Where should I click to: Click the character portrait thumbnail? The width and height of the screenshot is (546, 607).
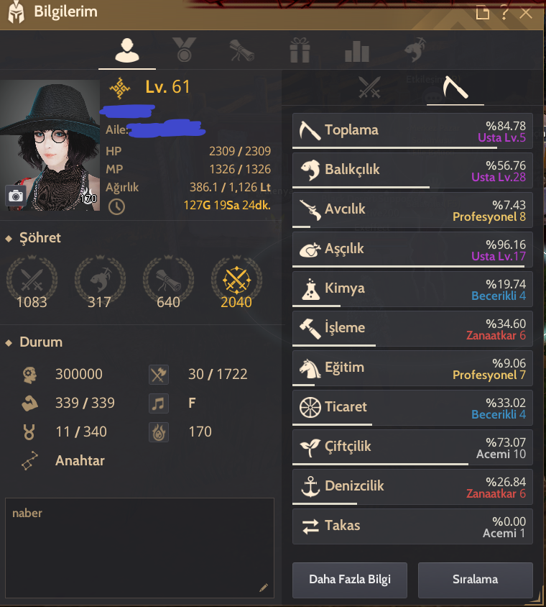[x=50, y=145]
